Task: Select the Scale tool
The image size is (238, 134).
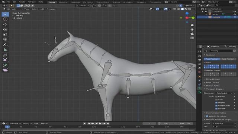Action: [x=5, y=34]
